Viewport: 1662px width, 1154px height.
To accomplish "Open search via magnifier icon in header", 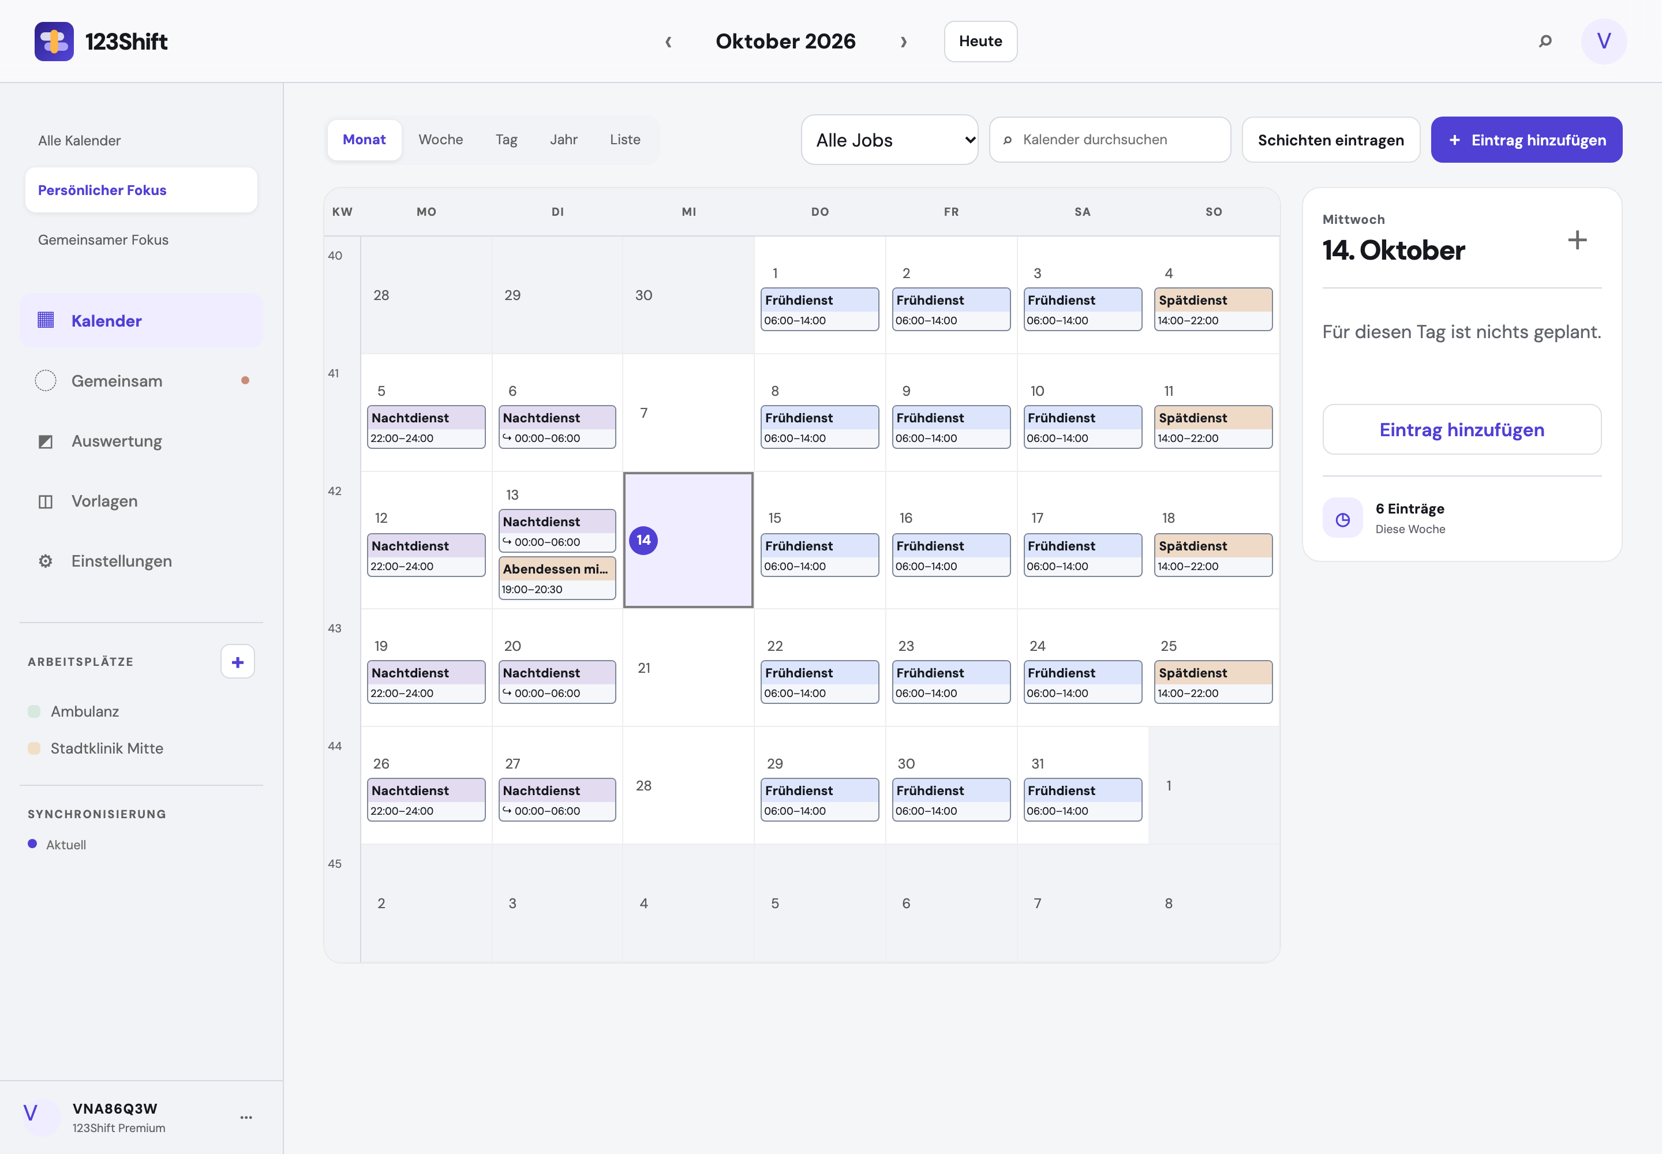I will click(x=1545, y=41).
